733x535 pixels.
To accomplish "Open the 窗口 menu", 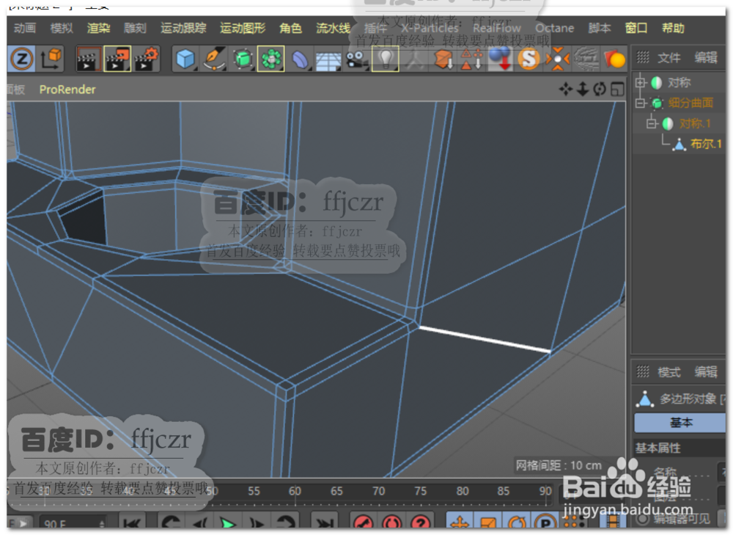I will point(636,28).
